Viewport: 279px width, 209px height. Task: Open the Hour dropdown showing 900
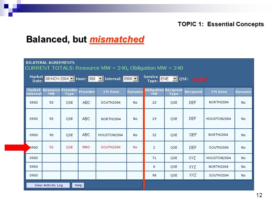95,79
